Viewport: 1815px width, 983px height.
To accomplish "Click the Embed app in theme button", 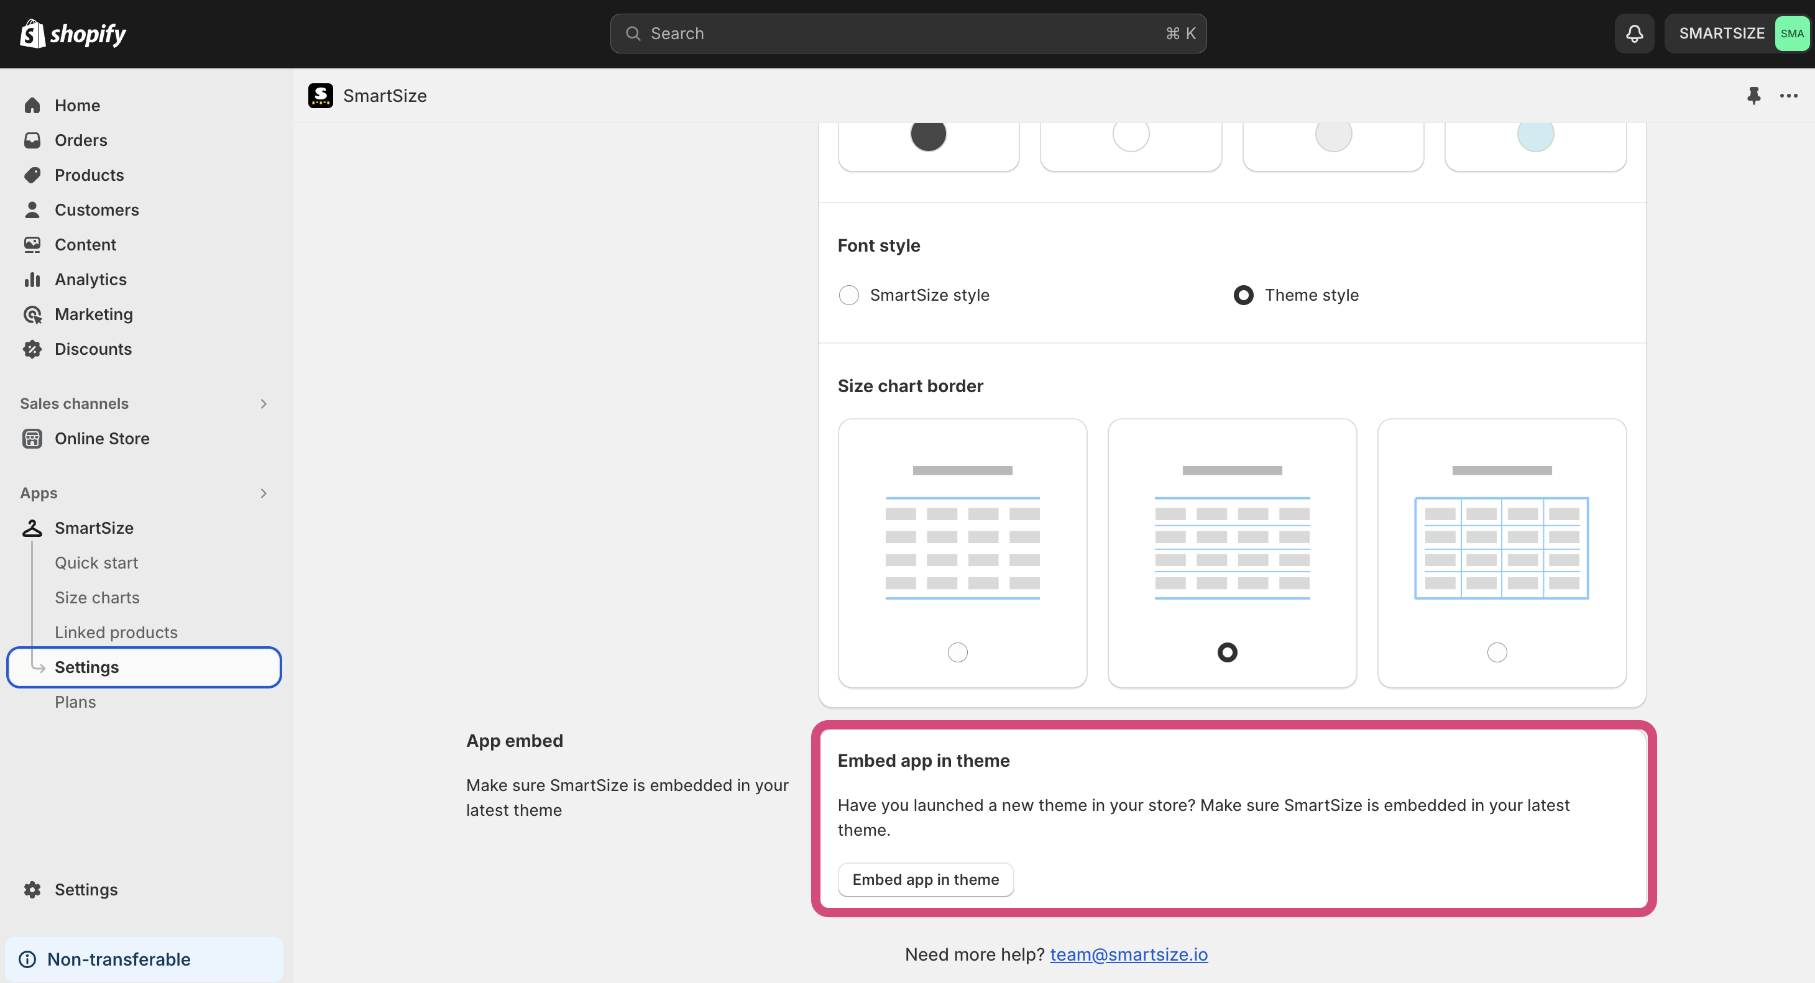I will pos(926,879).
